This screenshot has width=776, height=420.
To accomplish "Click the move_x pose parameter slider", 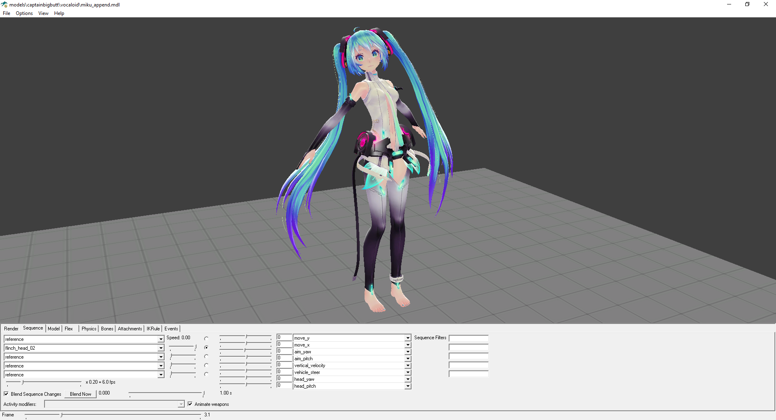I will click(245, 344).
